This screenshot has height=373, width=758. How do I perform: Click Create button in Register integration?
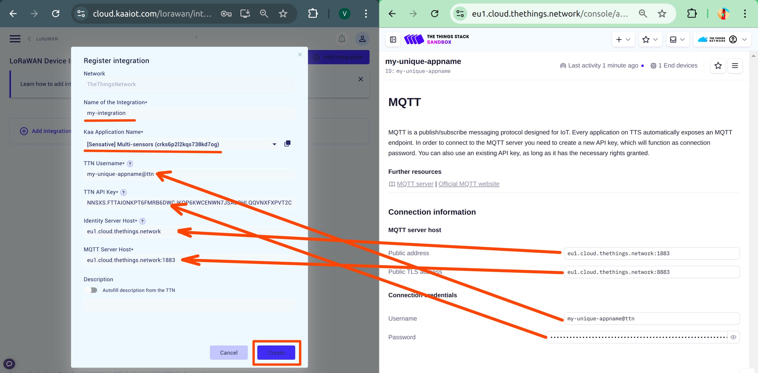276,353
